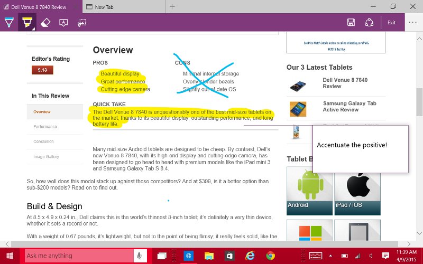
Task: Open Dell Venue 8 7840 Review link
Action: [x=345, y=83]
